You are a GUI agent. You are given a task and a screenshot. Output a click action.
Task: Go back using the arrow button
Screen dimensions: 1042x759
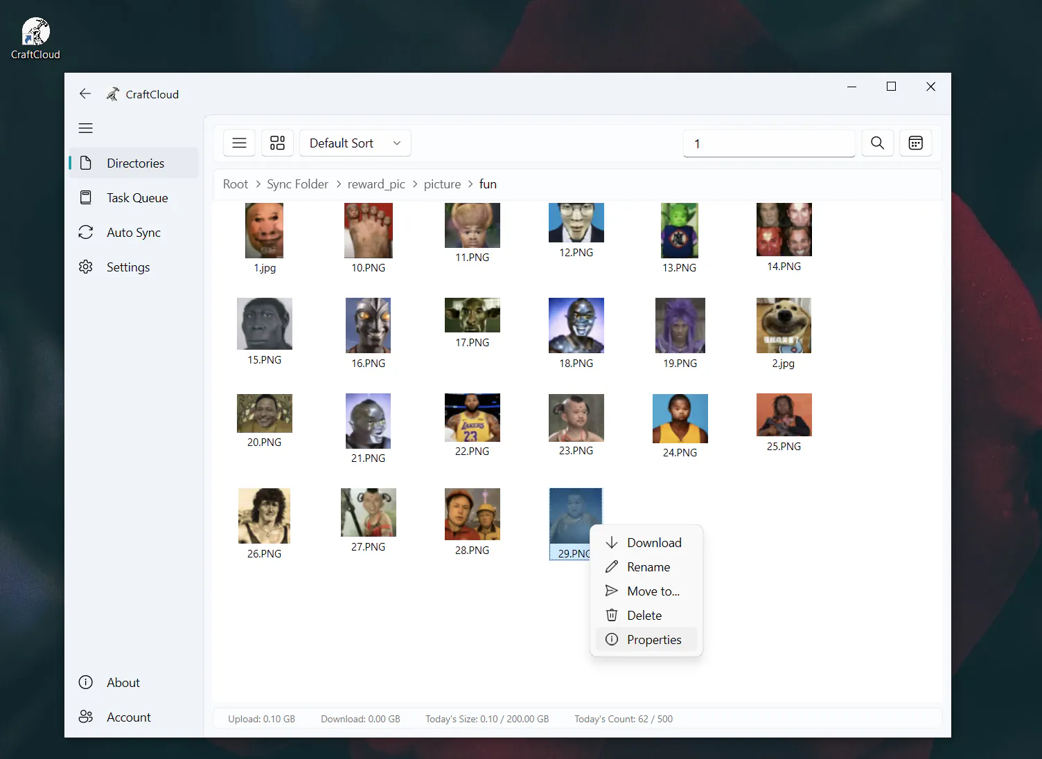[x=85, y=94]
